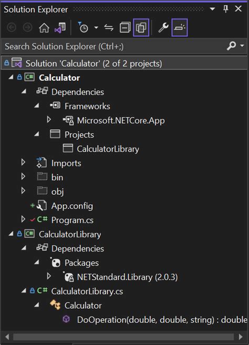The image size is (249, 345).
Task: Toggle the Show All Files button
Action: click(x=141, y=28)
